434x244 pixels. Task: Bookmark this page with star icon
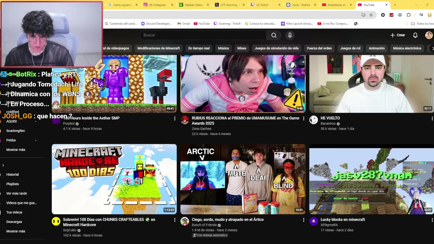[371, 15]
